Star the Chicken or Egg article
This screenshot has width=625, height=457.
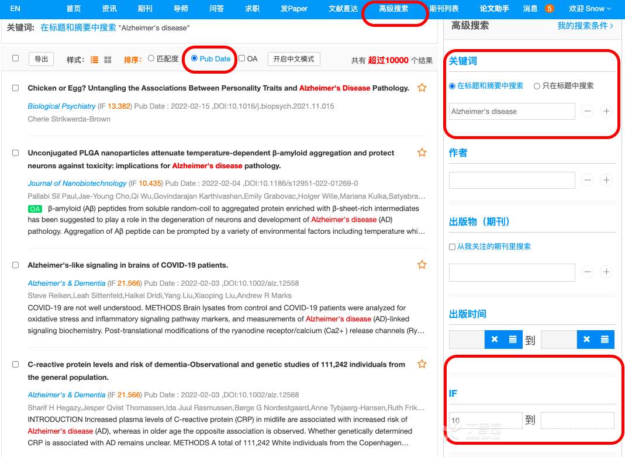coord(422,88)
